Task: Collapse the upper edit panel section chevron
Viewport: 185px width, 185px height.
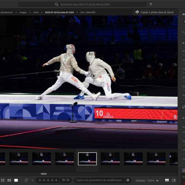Action: point(183,43)
